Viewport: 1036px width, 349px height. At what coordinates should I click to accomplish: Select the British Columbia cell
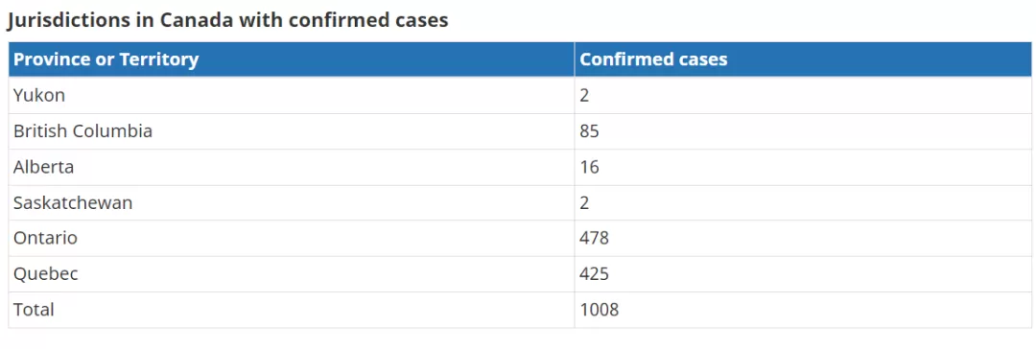pyautogui.click(x=292, y=130)
